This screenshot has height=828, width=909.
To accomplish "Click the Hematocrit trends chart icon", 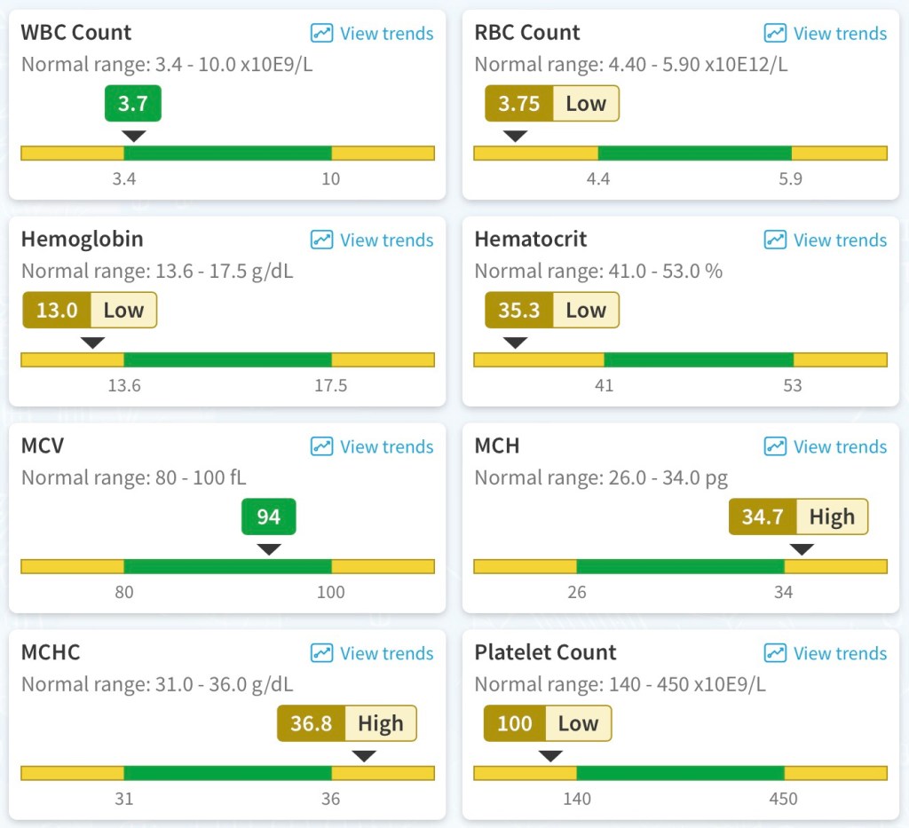I will 775,241.
